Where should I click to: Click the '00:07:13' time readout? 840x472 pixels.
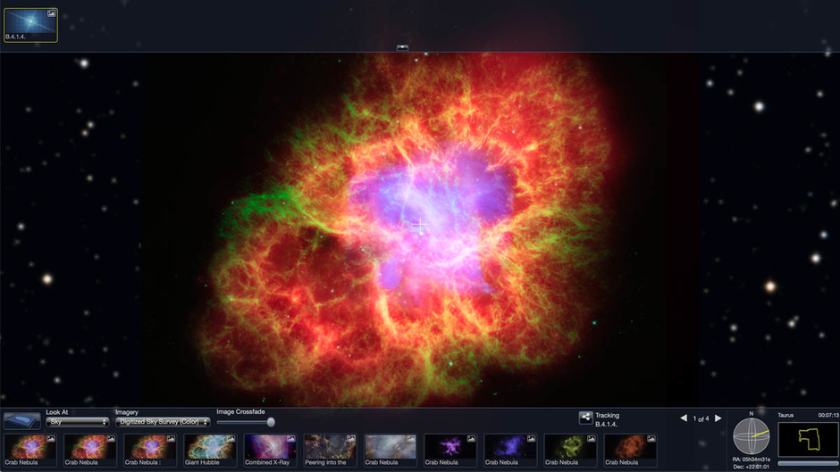[828, 415]
